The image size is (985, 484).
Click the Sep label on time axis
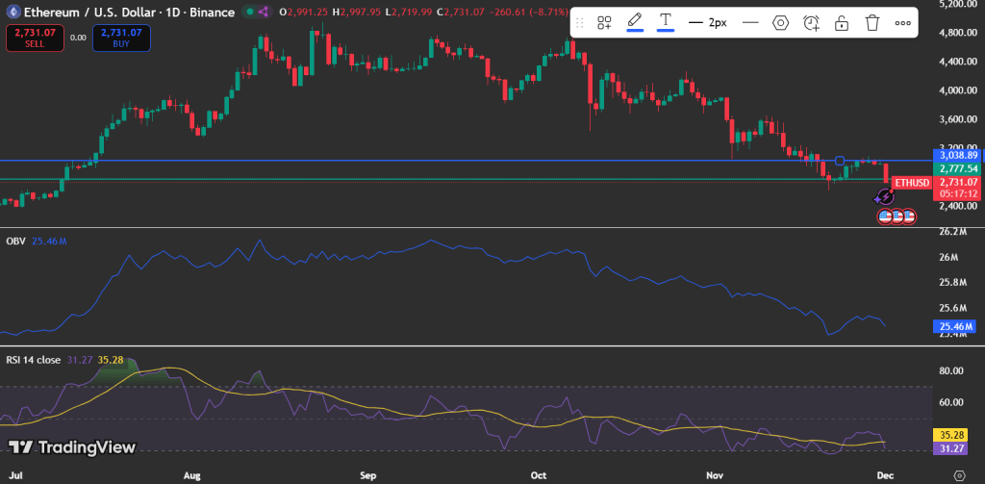[x=368, y=474]
